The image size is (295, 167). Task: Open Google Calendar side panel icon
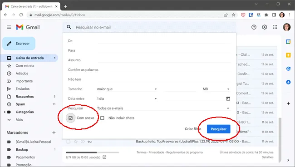288,42
